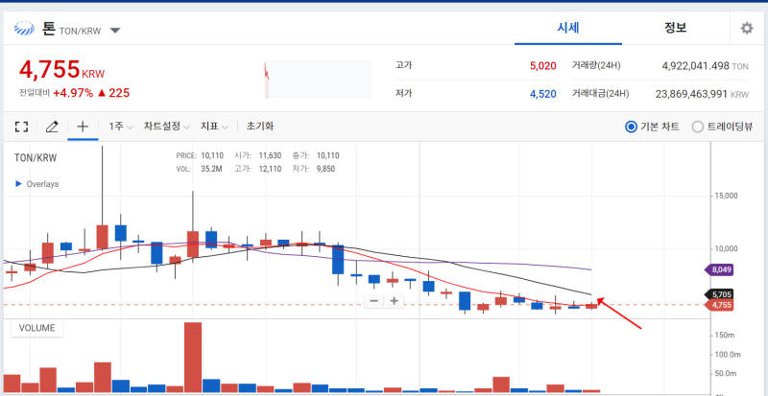768x396 pixels.
Task: Expand the Overlays triangle
Action: pyautogui.click(x=18, y=184)
